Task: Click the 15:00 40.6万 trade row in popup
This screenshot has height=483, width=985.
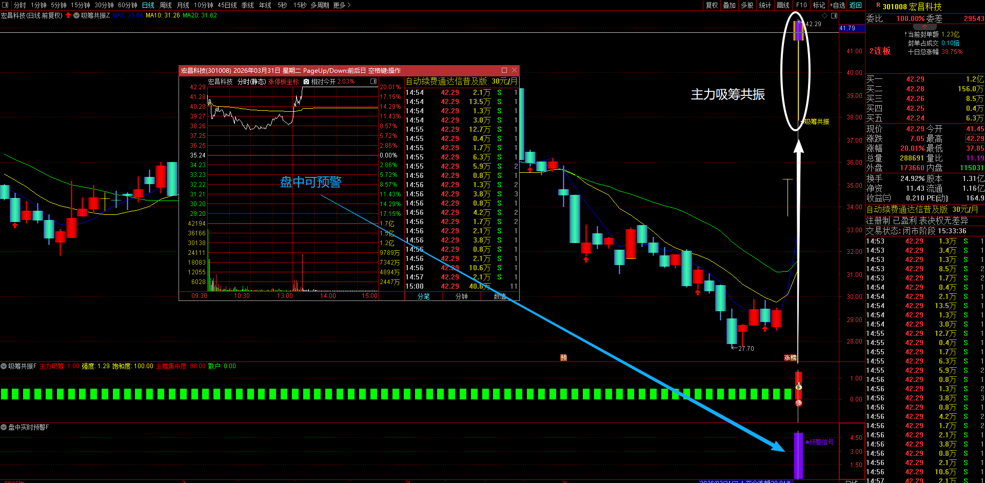Action: [462, 286]
